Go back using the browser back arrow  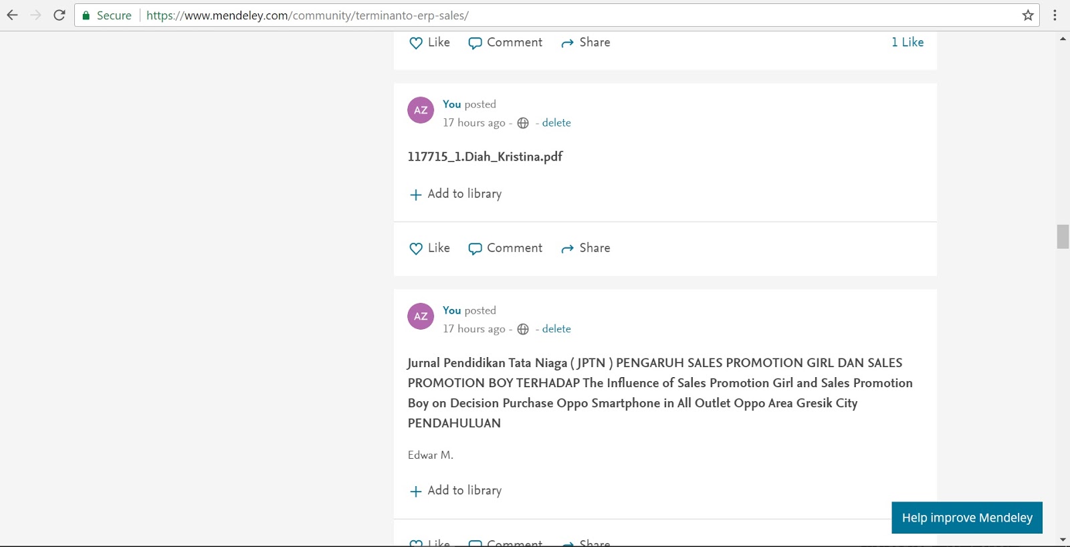click(x=12, y=15)
